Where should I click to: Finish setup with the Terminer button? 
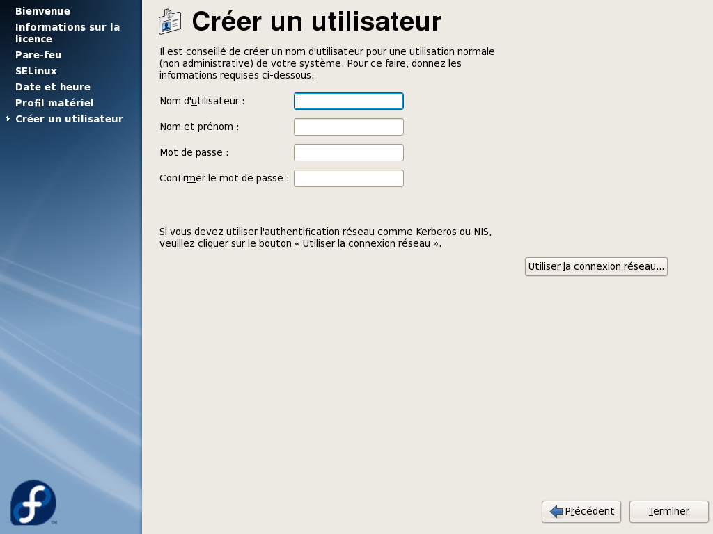tap(669, 511)
